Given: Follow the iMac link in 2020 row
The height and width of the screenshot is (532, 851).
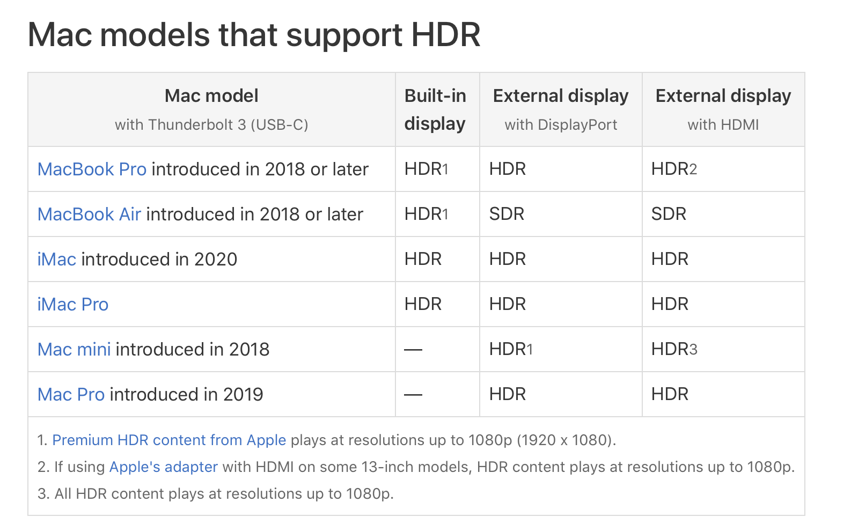Looking at the screenshot, I should (x=57, y=260).
